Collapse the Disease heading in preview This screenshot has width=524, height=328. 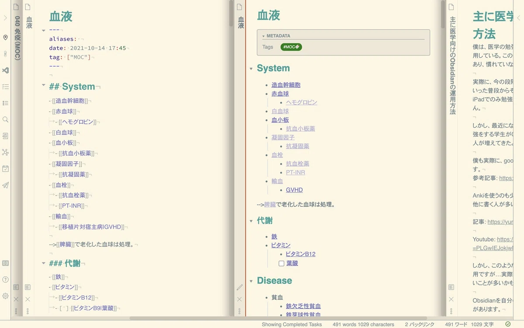[251, 281]
